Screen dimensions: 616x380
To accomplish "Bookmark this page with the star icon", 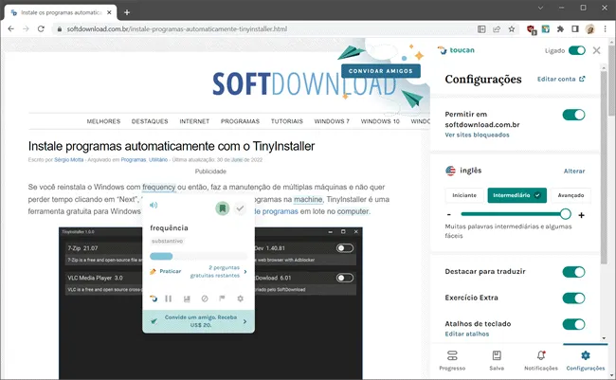I will coord(512,29).
